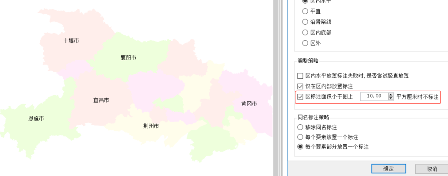The image size is (448, 176).
Task: Cancel the dialog with 取消 button
Action: pos(432,169)
